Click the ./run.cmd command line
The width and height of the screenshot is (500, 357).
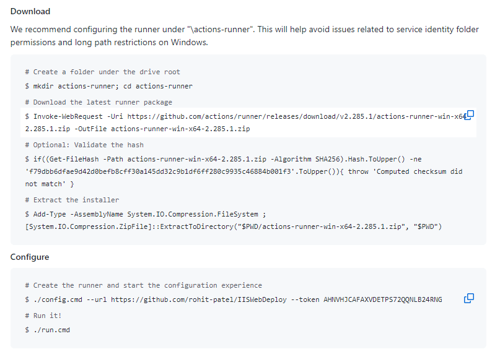[x=48, y=330]
